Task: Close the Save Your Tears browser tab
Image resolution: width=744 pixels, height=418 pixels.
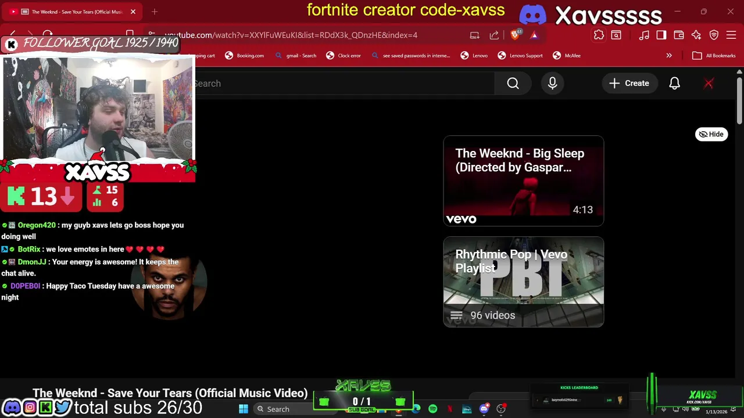Action: [133, 12]
